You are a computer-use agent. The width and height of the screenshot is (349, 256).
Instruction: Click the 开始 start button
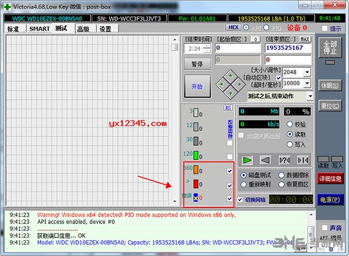pyautogui.click(x=197, y=86)
